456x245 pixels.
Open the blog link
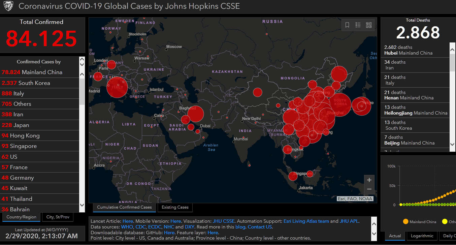point(240,227)
